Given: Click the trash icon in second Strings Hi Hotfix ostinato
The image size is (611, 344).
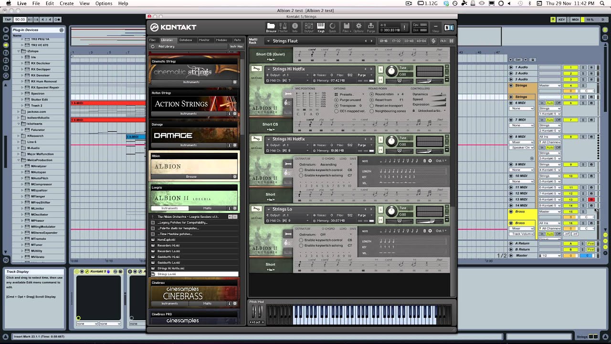Looking at the screenshot, I should [425, 161].
